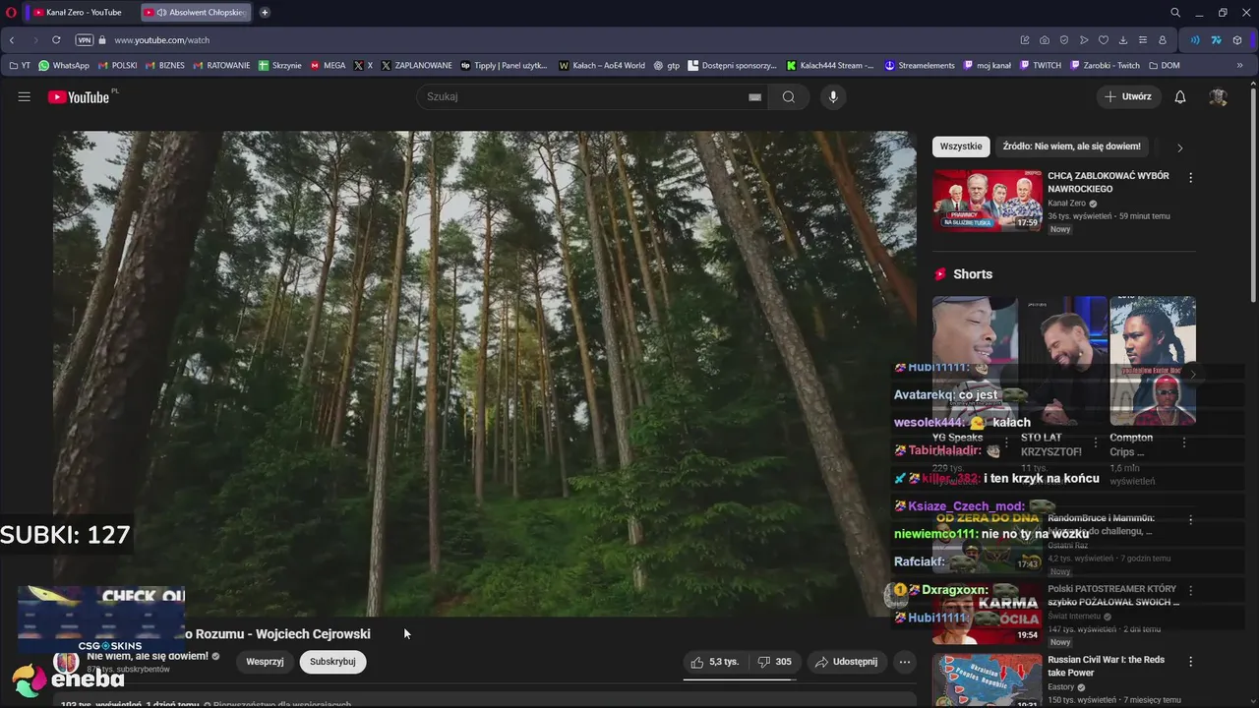
Task: Open site info padlock icon
Action: [x=102, y=40]
